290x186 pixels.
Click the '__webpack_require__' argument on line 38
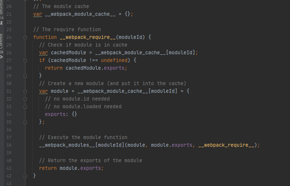(x=226, y=145)
